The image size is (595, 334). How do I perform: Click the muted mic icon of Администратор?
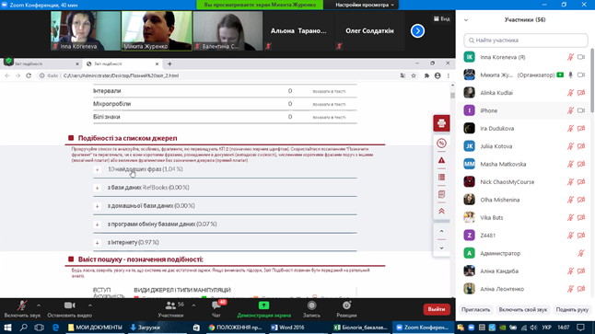(581, 253)
